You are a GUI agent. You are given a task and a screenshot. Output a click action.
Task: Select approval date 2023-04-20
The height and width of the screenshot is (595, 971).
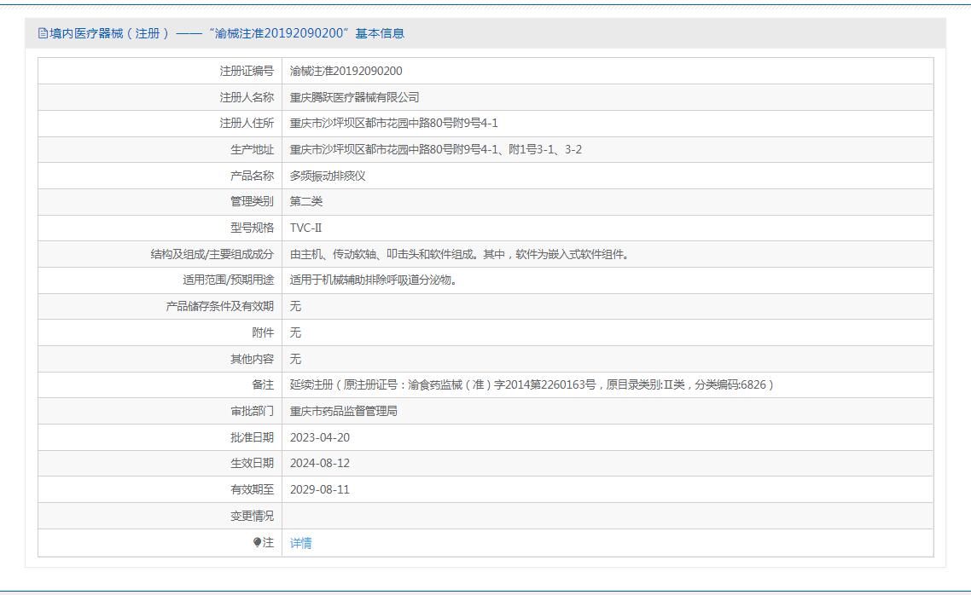(319, 437)
